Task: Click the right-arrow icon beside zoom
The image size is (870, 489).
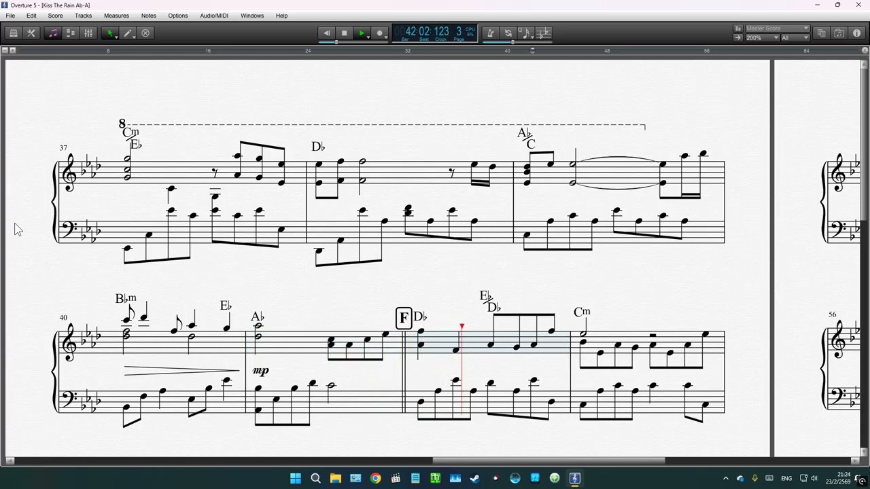Action: [x=738, y=38]
